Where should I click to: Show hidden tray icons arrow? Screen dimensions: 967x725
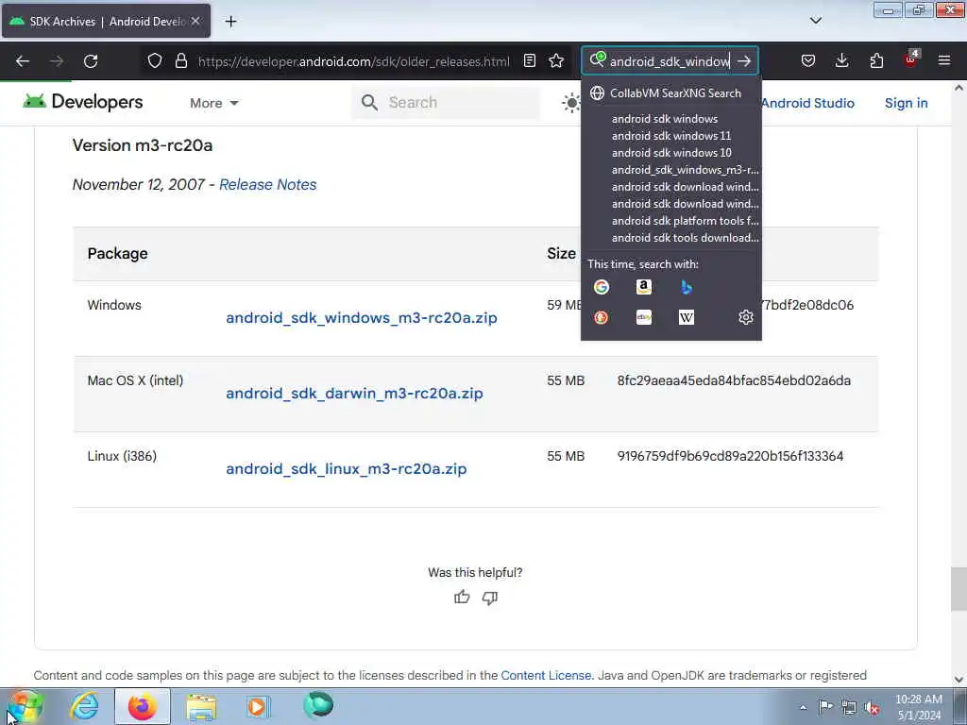(803, 708)
